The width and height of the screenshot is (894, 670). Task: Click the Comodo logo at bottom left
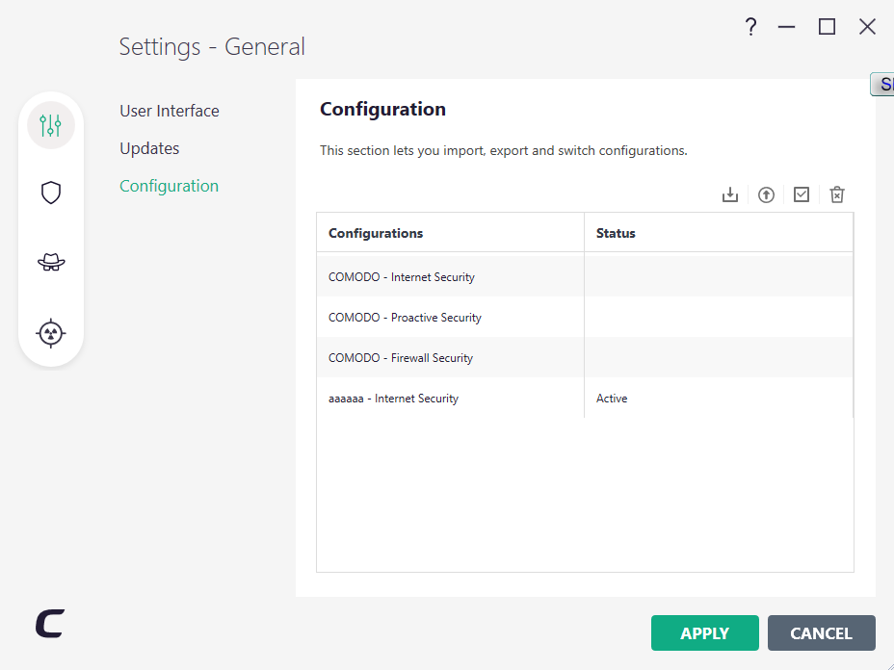[x=50, y=624]
